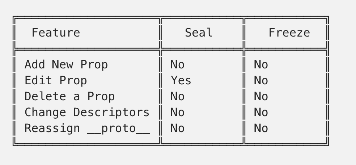Click the Change Descriptors row label
The height and width of the screenshot is (165, 356).
pos(87,112)
